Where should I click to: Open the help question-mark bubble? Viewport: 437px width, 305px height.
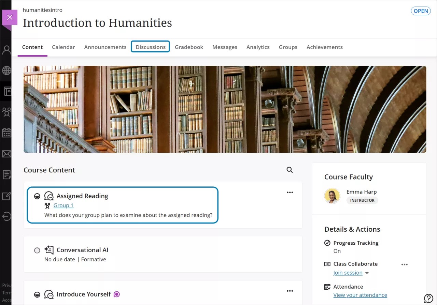[429, 298]
